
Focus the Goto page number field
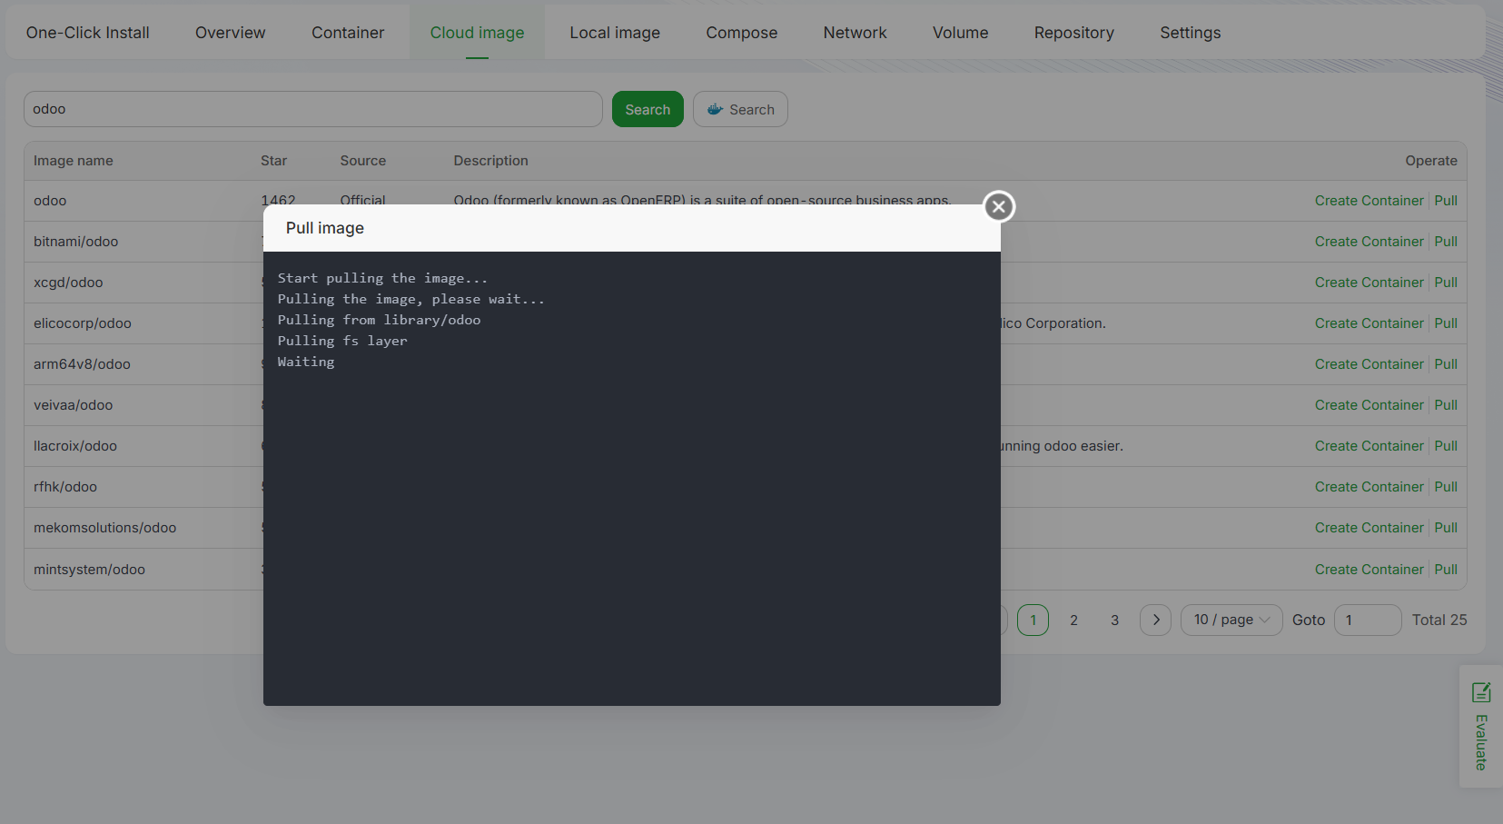pos(1367,620)
